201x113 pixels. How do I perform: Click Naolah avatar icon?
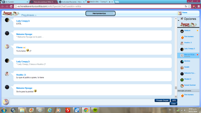182,68
